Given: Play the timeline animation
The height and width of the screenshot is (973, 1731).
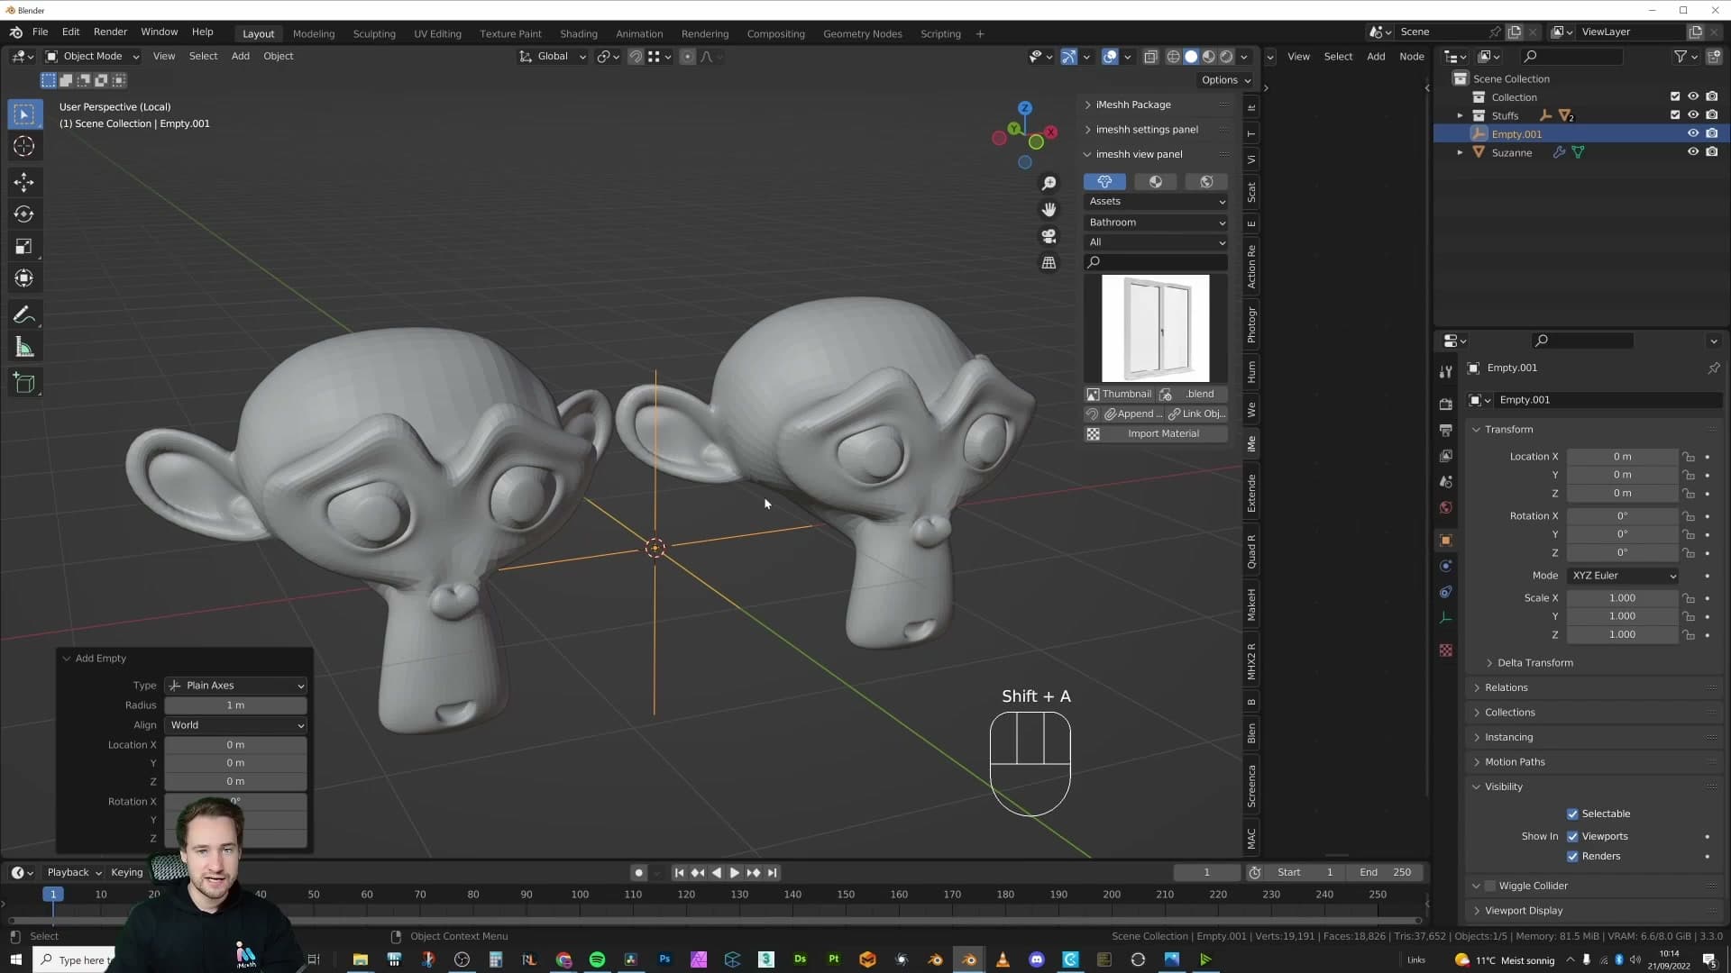Looking at the screenshot, I should click(x=734, y=873).
